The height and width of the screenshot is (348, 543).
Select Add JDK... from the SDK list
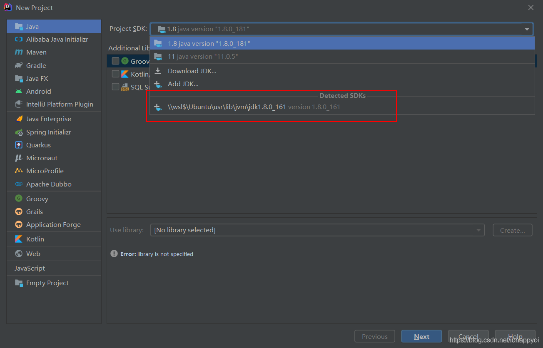pos(342,84)
